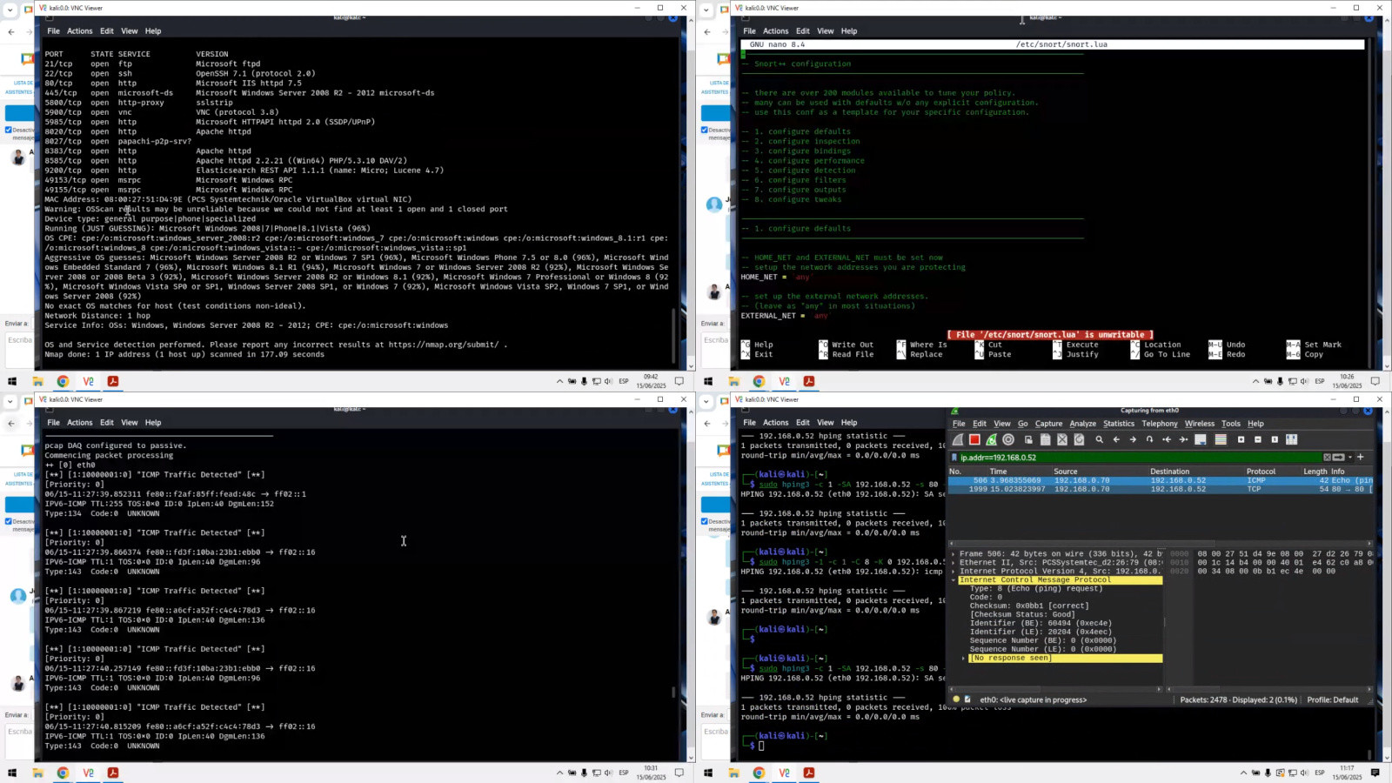Go back to previous packet in Wireshark

pos(1116,440)
